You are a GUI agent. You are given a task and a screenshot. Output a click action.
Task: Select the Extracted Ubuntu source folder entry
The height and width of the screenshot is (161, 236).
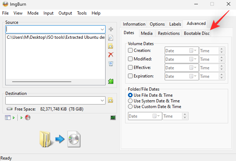click(x=56, y=37)
